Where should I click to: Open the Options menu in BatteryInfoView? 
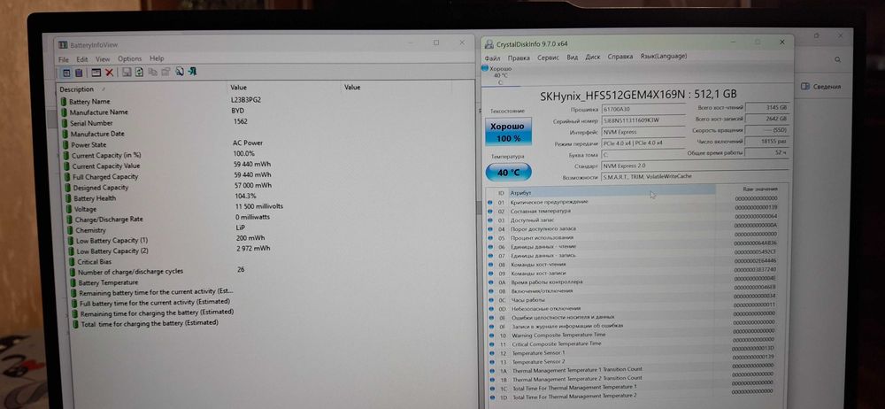pyautogui.click(x=130, y=58)
